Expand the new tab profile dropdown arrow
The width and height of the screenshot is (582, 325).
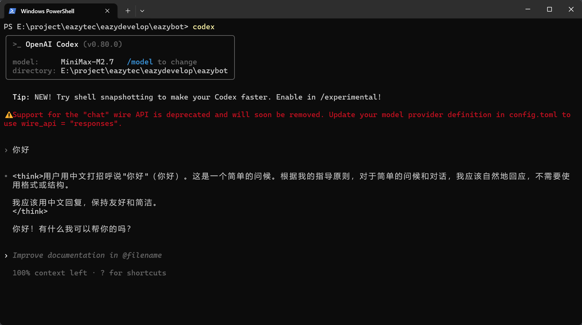[x=142, y=11]
